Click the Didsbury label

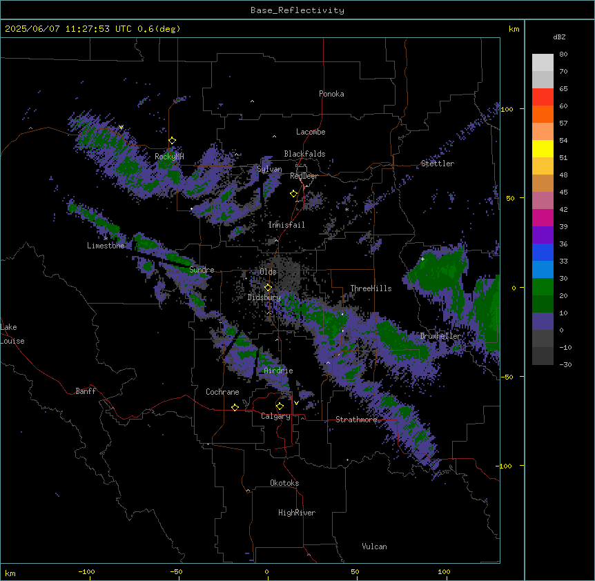click(x=264, y=297)
